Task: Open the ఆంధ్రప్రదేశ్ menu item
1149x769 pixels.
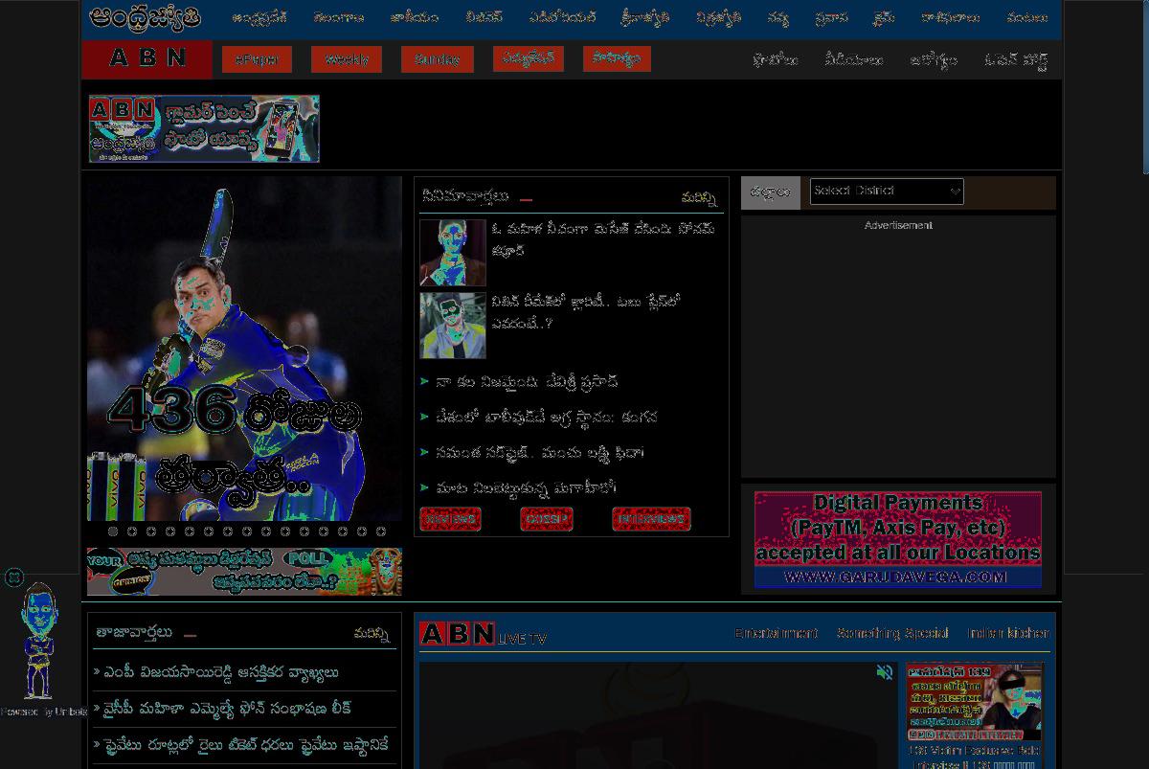Action: coord(259,18)
